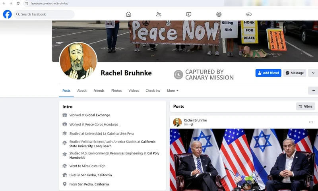Switch to the Photos tab
This screenshot has width=318, height=191.
[116, 91]
